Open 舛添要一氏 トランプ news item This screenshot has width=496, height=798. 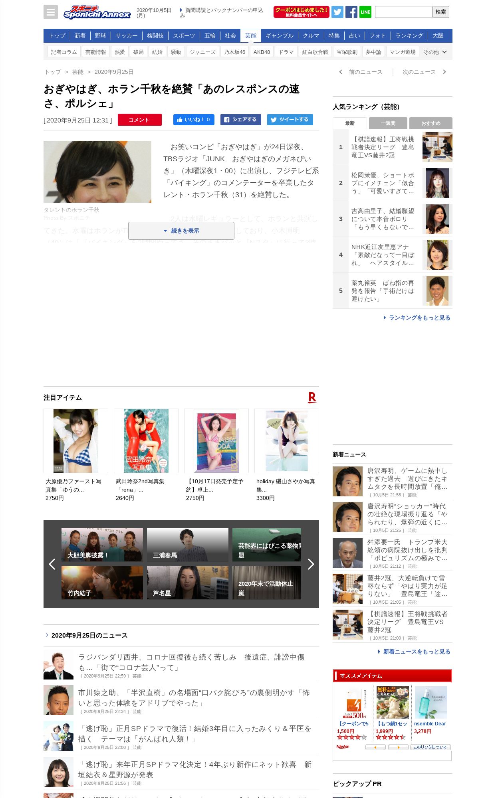[393, 553]
